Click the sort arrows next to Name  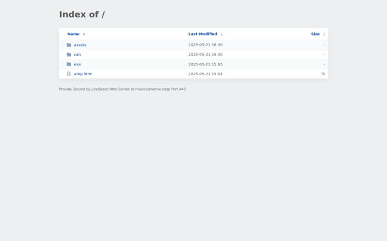pos(84,35)
